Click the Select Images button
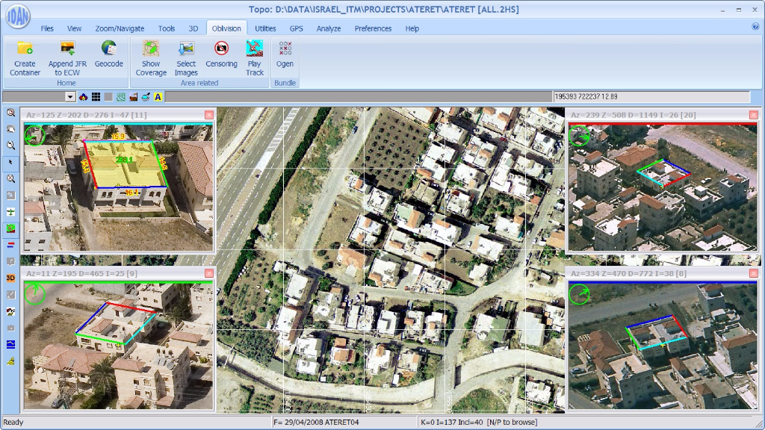 [186, 49]
